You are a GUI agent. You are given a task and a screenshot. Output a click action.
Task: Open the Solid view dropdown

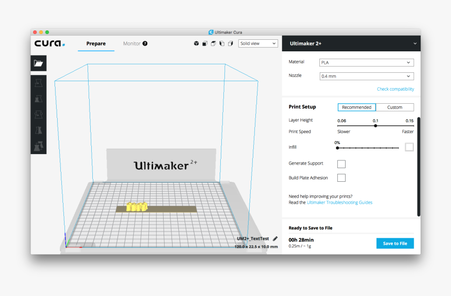pos(258,43)
